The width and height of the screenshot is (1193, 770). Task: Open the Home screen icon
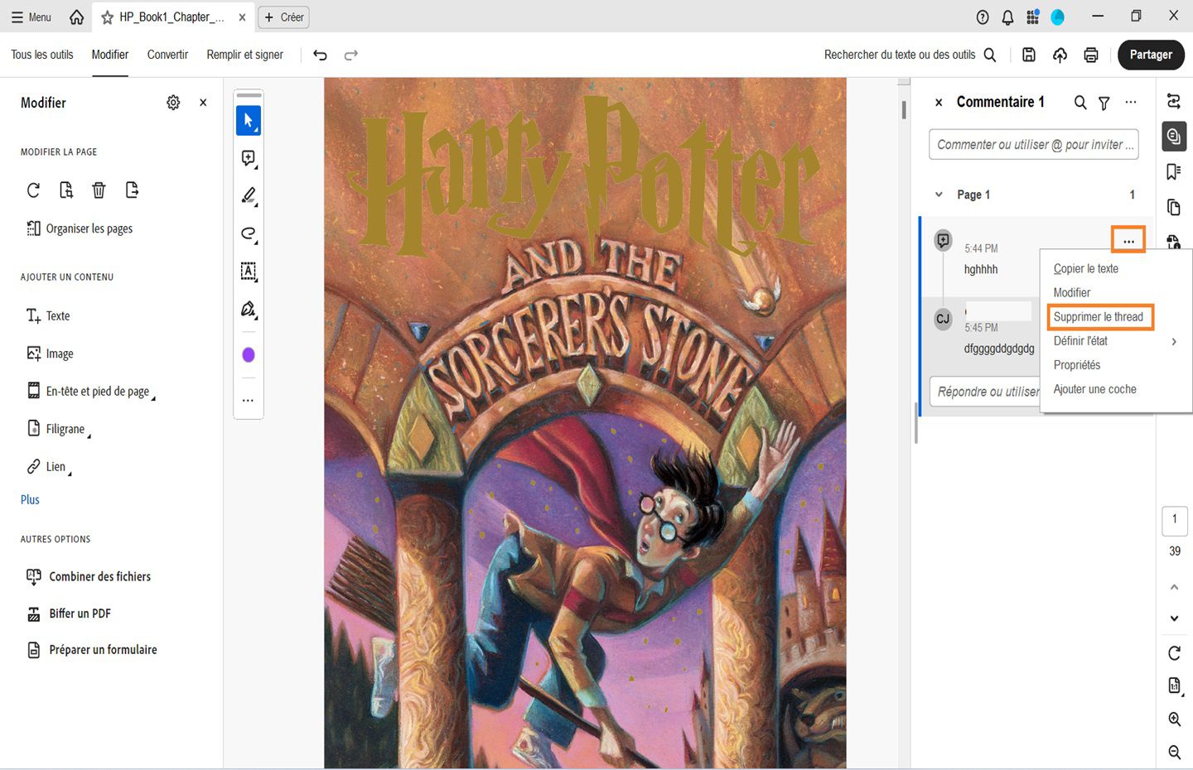[x=76, y=17]
